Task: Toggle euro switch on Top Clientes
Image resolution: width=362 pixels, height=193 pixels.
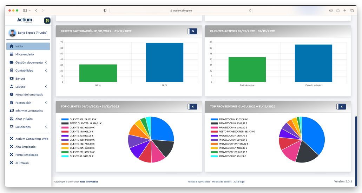Action: (x=192, y=107)
